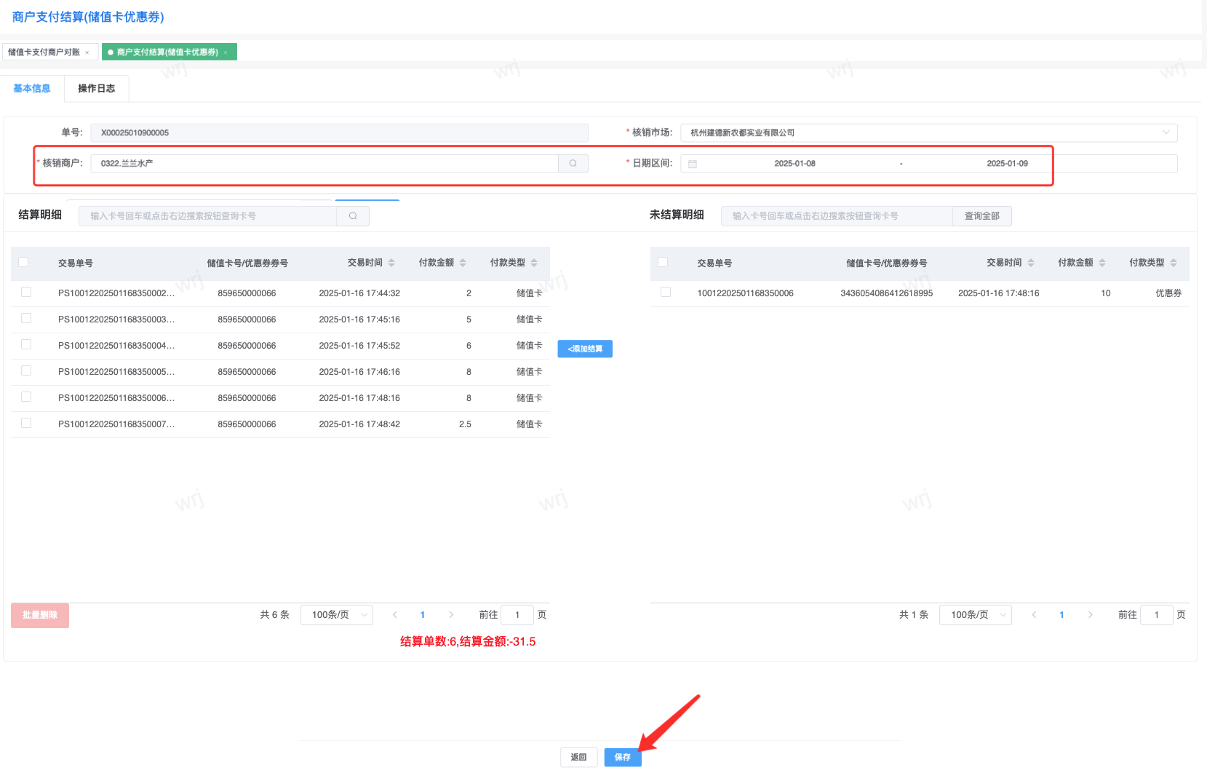
Task: Sort settled table by 付款金额
Action: click(463, 263)
